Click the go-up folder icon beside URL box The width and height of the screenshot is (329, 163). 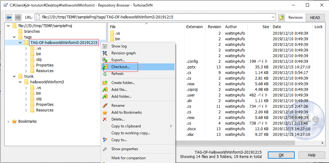281,17
